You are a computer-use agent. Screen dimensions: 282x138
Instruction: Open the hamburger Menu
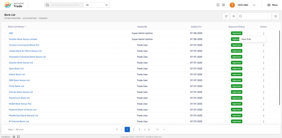click(x=272, y=5)
